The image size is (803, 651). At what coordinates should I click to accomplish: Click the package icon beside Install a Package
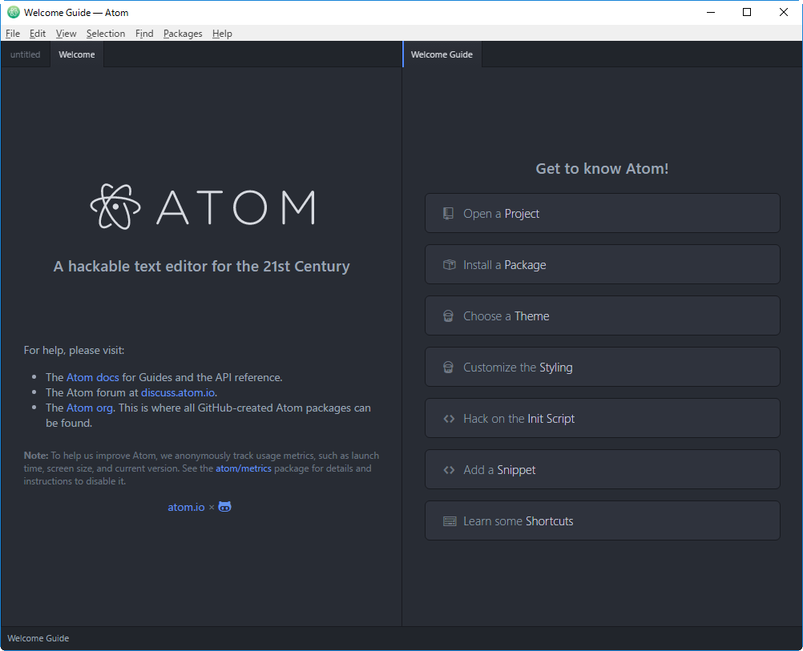pos(449,264)
